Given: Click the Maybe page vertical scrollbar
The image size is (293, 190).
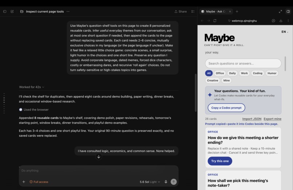Looking at the screenshot, I should (x=285, y=64).
